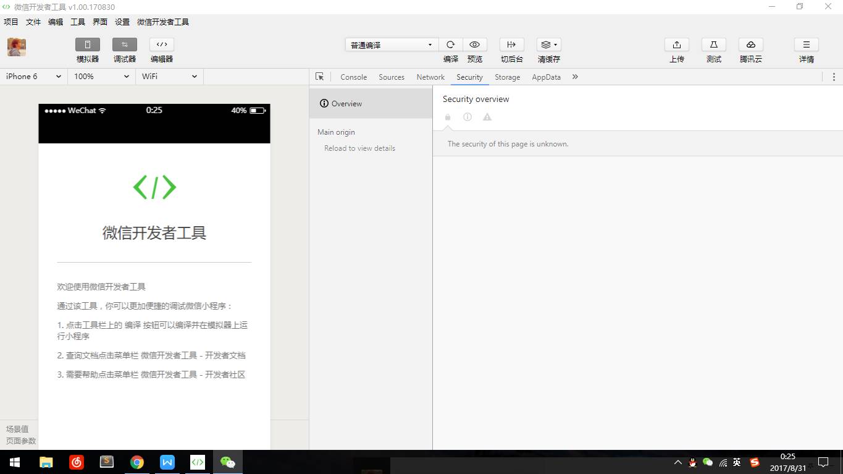Open the iPhone 6 device dropdown

pos(33,77)
